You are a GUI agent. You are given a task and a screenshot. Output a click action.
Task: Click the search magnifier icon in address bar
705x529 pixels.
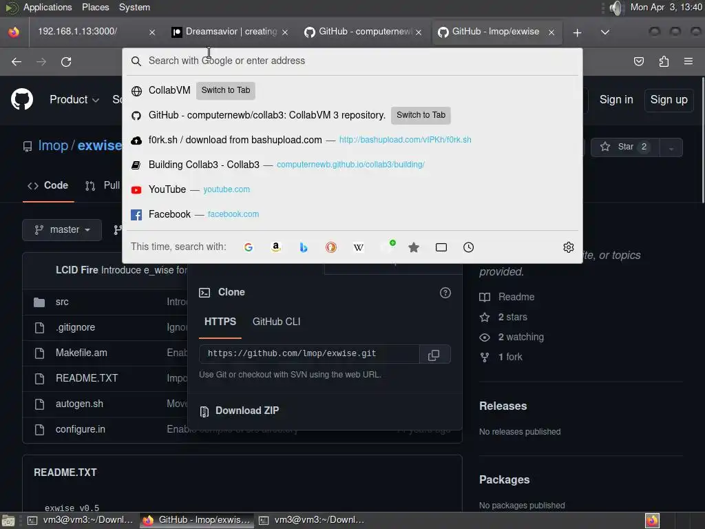pyautogui.click(x=136, y=61)
